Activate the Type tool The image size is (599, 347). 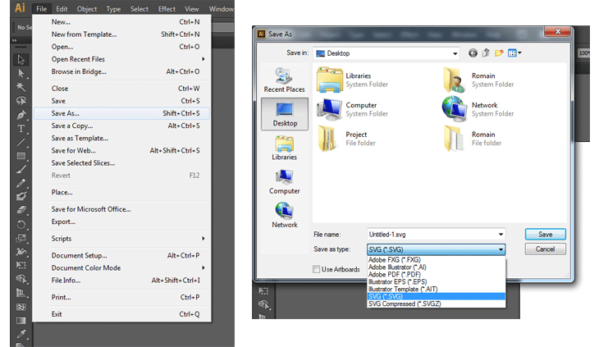click(x=21, y=129)
